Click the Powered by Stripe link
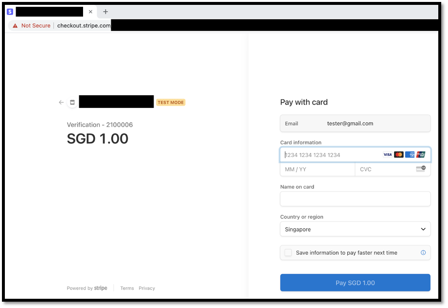 [87, 288]
